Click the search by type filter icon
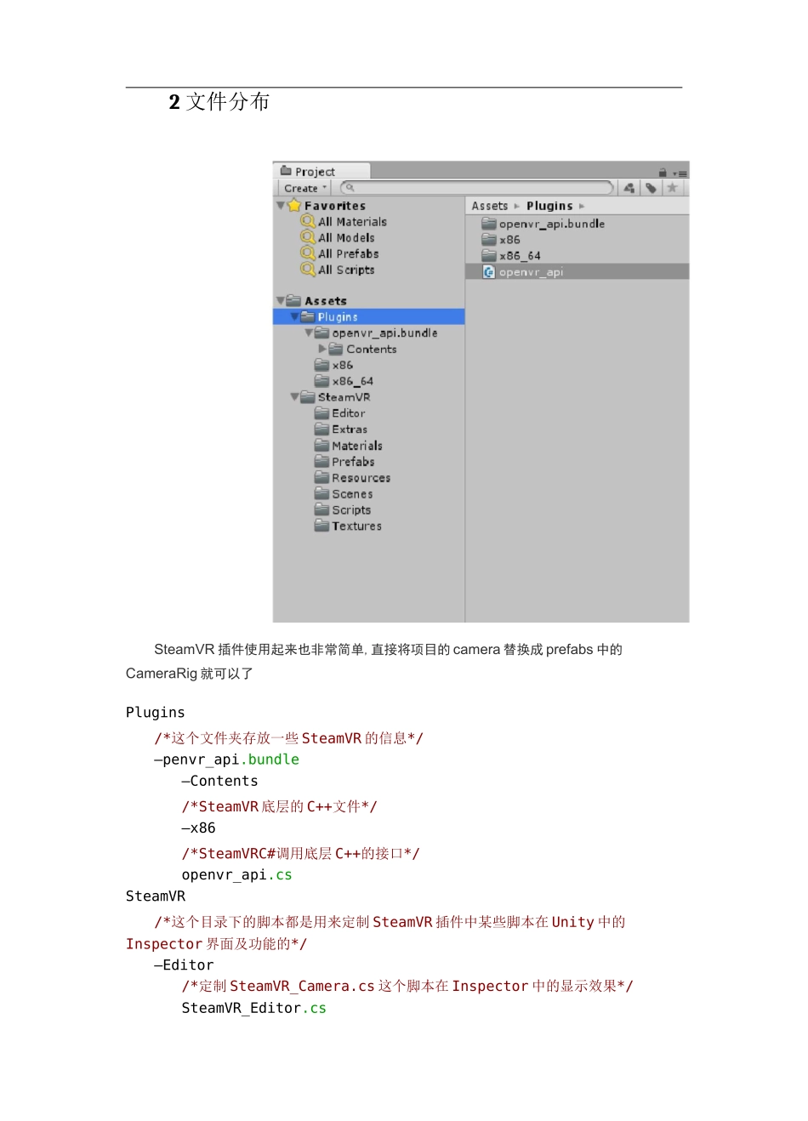The image size is (808, 1121). point(629,188)
